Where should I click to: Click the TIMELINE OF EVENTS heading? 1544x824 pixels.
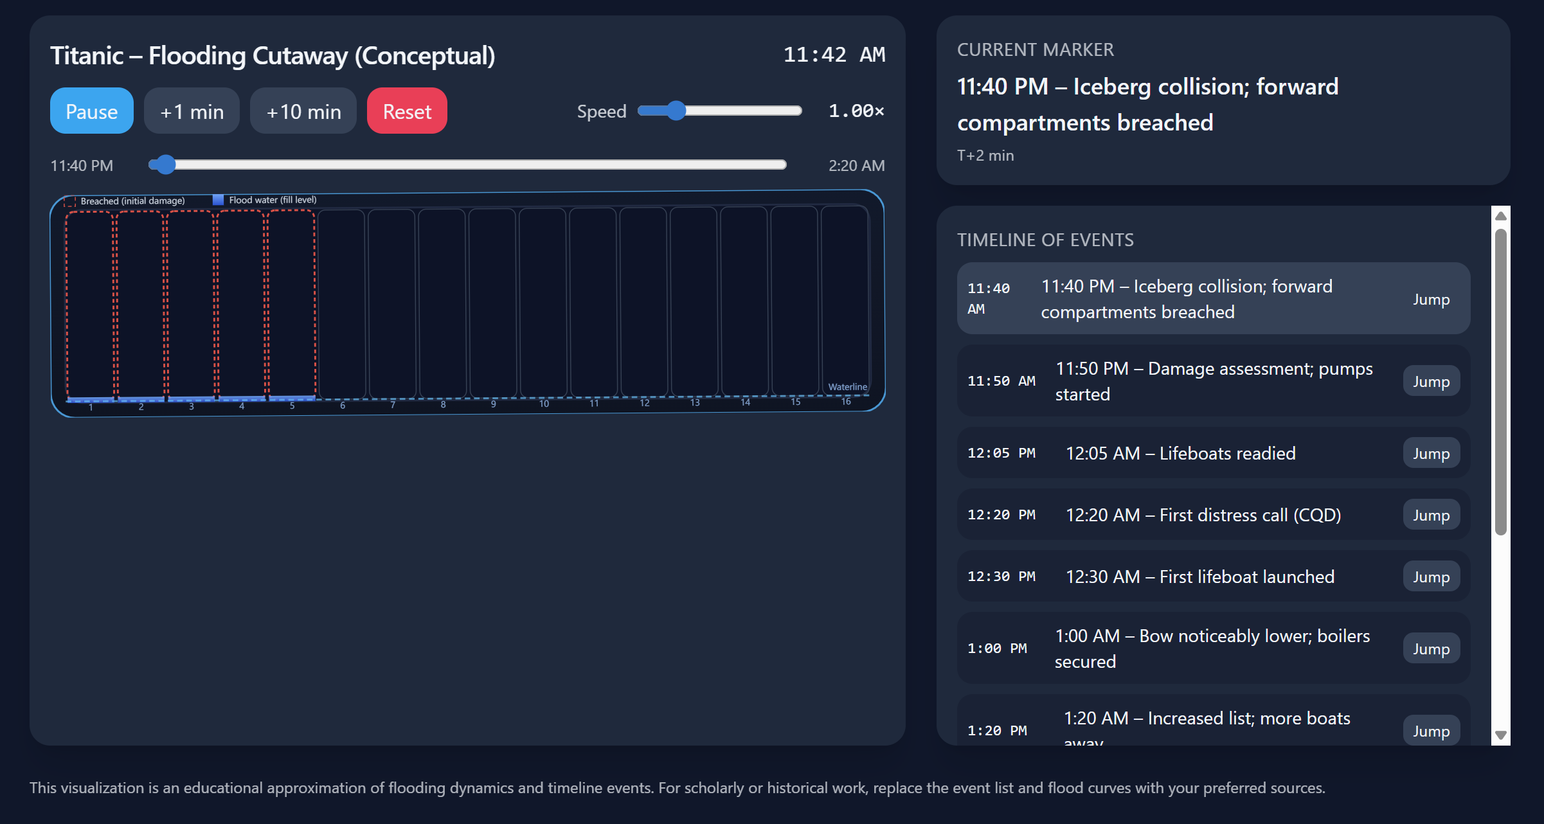point(1045,240)
